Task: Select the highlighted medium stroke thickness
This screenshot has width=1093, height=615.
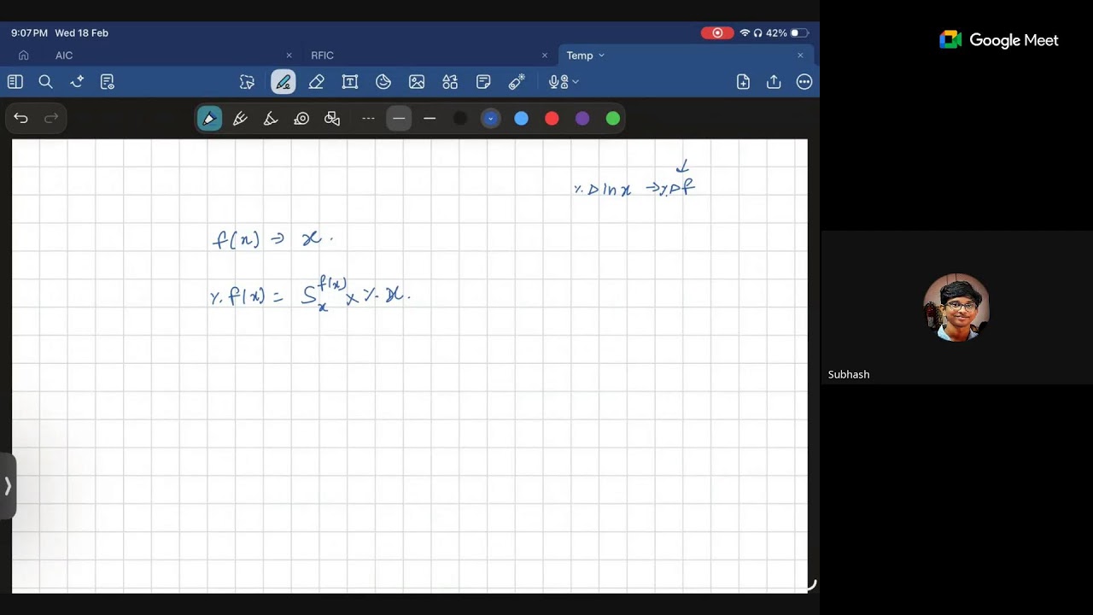Action: (399, 119)
